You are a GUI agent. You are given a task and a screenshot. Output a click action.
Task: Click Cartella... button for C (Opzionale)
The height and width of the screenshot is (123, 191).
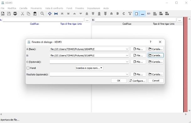tap(156, 62)
